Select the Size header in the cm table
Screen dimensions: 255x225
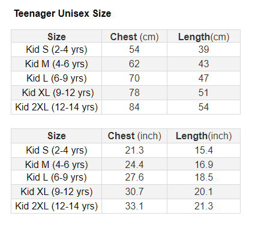(56, 37)
